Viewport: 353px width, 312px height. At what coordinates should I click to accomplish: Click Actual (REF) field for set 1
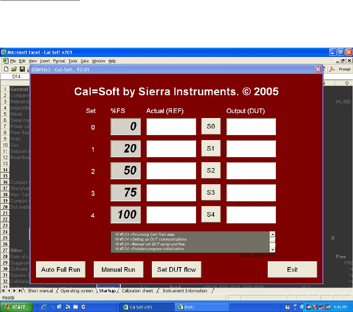171,149
